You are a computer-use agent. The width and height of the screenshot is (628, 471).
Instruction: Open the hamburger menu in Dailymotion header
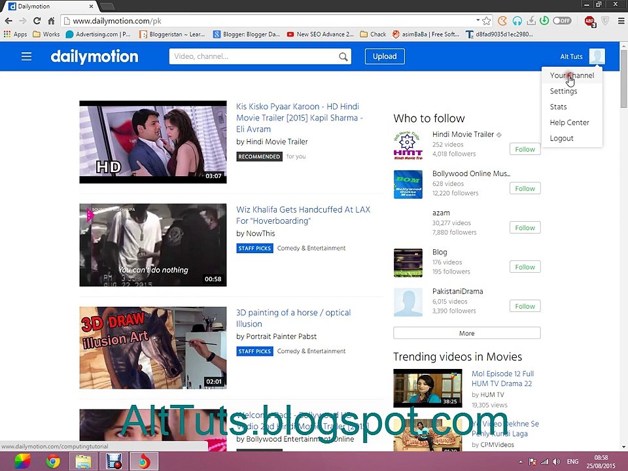(26, 56)
